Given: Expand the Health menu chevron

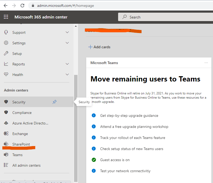Looking at the screenshot, I should [67, 74].
